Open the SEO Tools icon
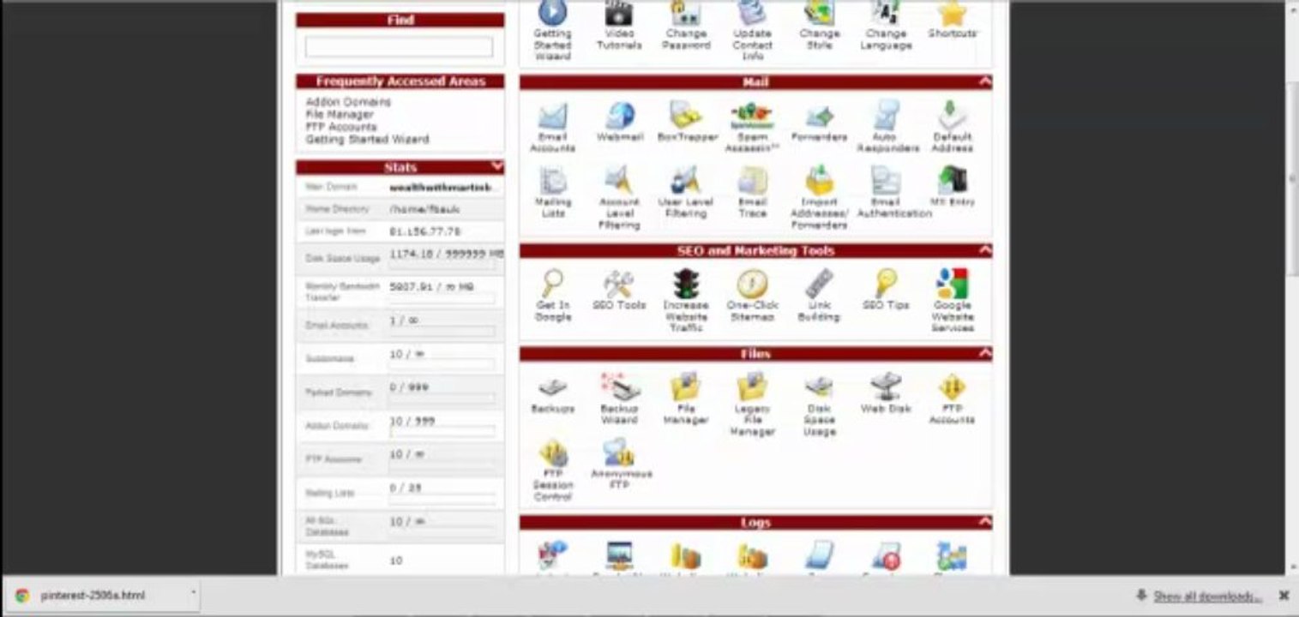 point(619,284)
